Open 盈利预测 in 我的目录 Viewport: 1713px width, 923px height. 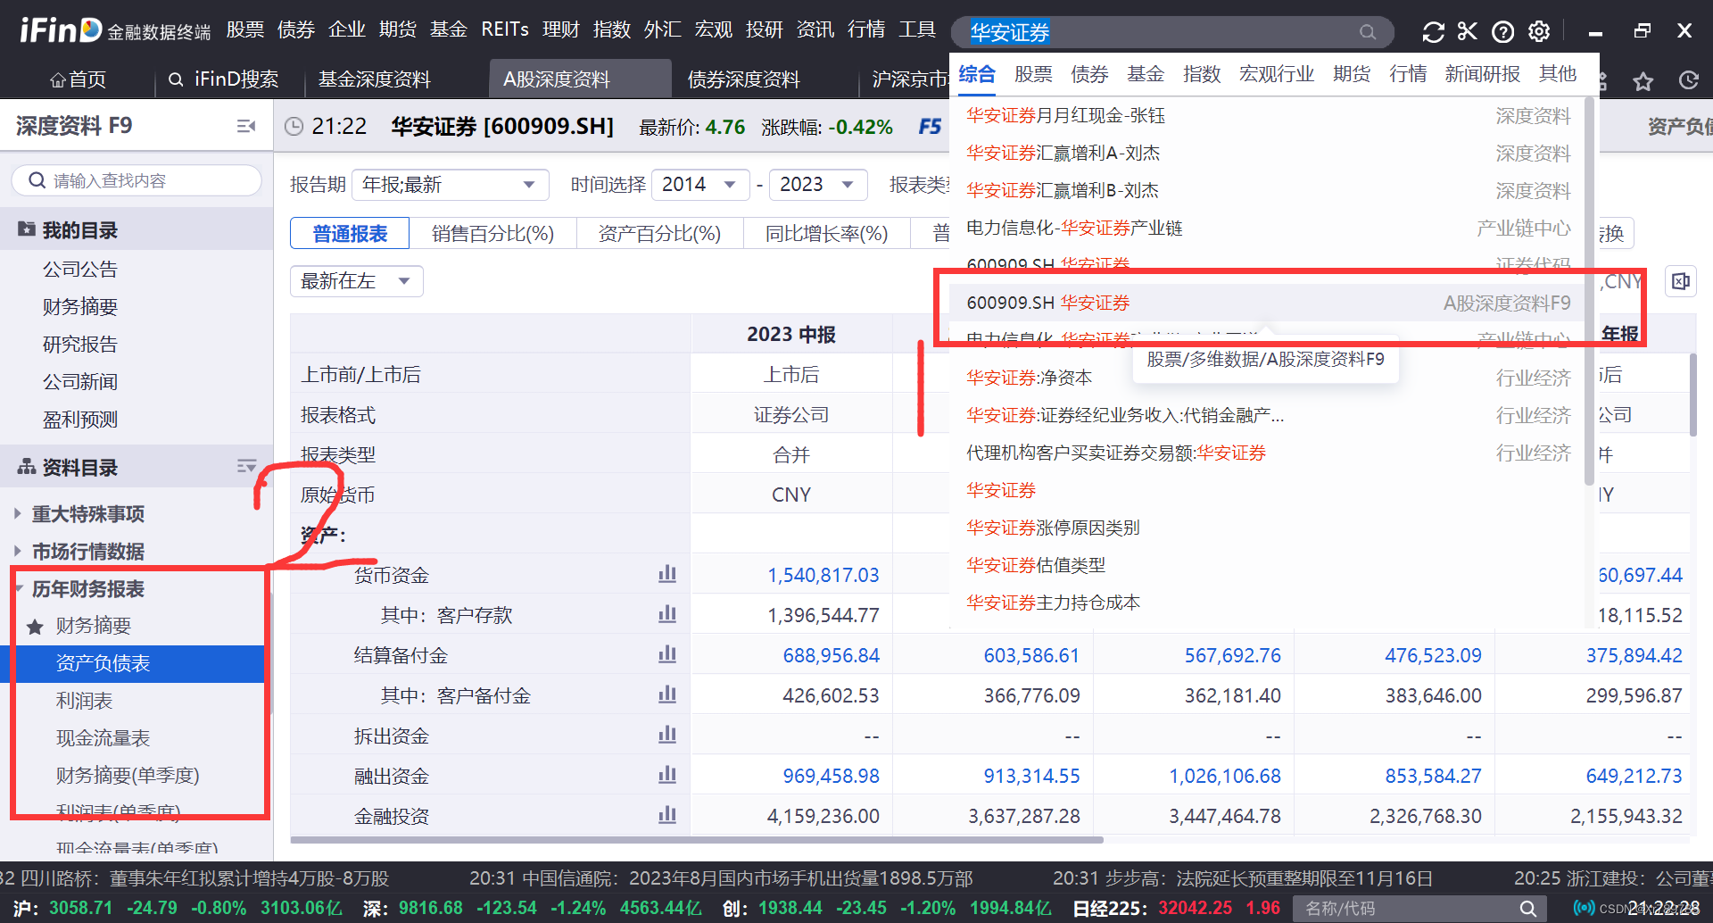click(x=80, y=420)
